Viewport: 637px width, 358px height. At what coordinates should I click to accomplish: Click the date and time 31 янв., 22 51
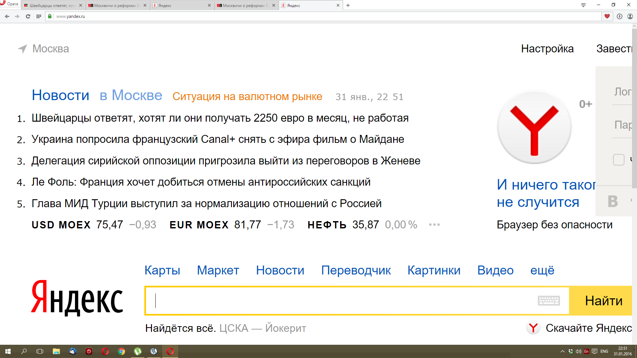[369, 97]
